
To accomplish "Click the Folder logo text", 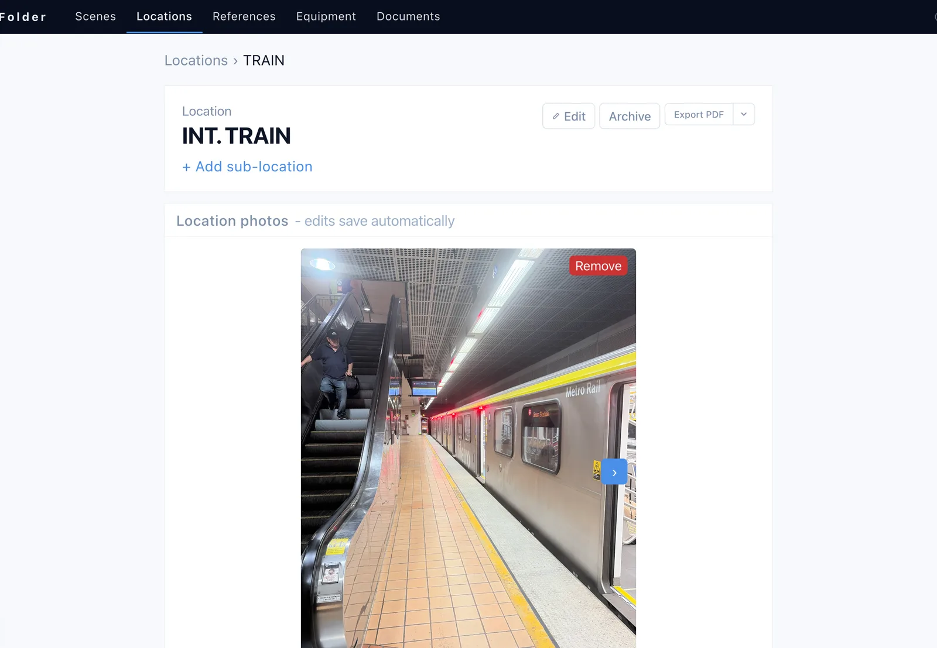I will click(x=23, y=17).
